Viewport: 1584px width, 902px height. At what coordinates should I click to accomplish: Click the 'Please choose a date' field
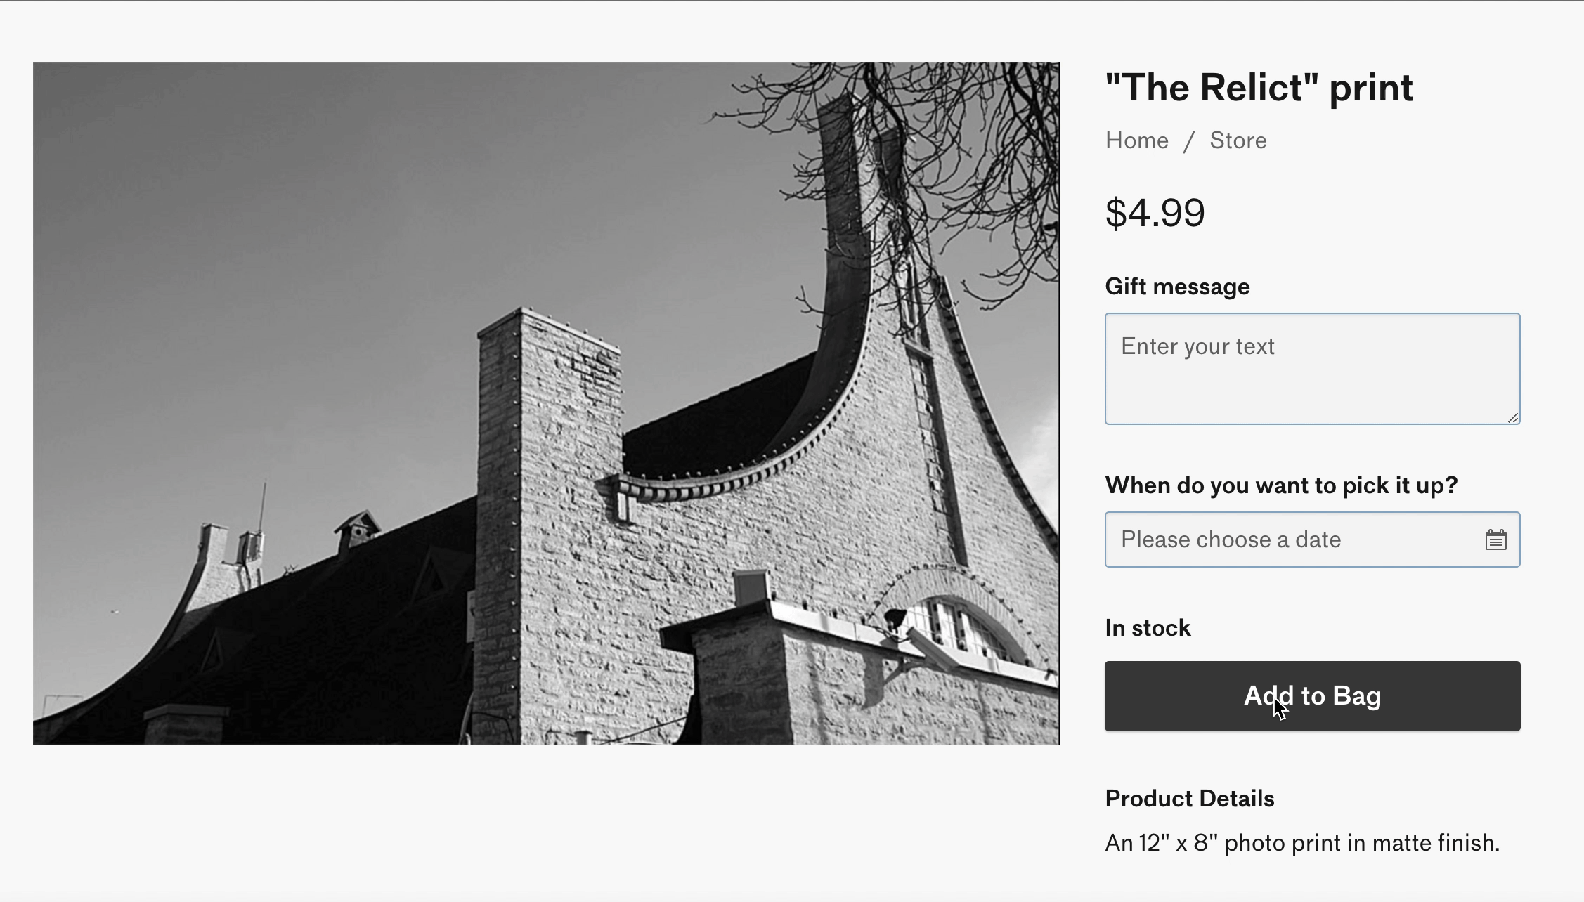tap(1293, 540)
